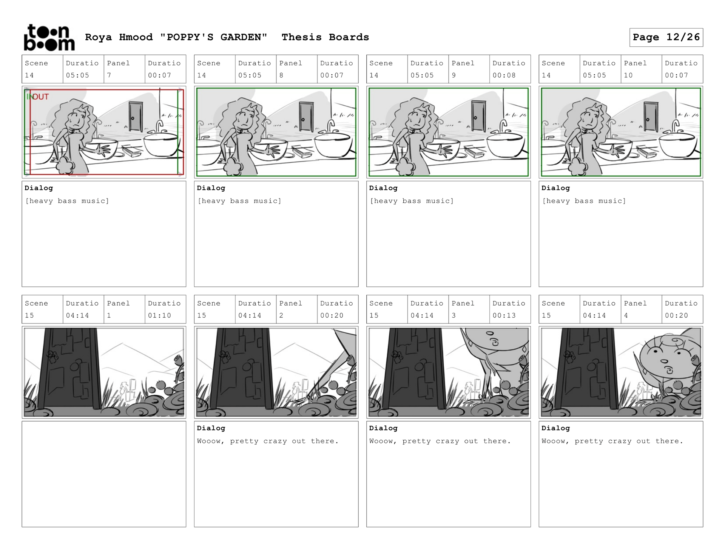Select Scene 15 Panel 2 thumbnail
This screenshot has height=560, width=725.
[276, 372]
